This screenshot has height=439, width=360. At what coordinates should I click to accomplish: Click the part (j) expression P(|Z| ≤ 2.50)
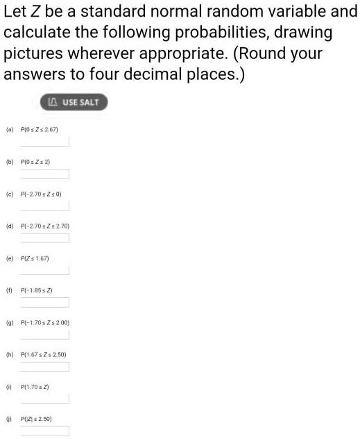[x=36, y=419]
